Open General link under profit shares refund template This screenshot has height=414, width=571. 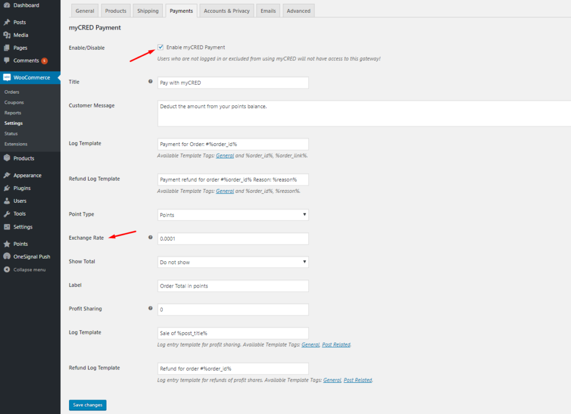(332, 380)
